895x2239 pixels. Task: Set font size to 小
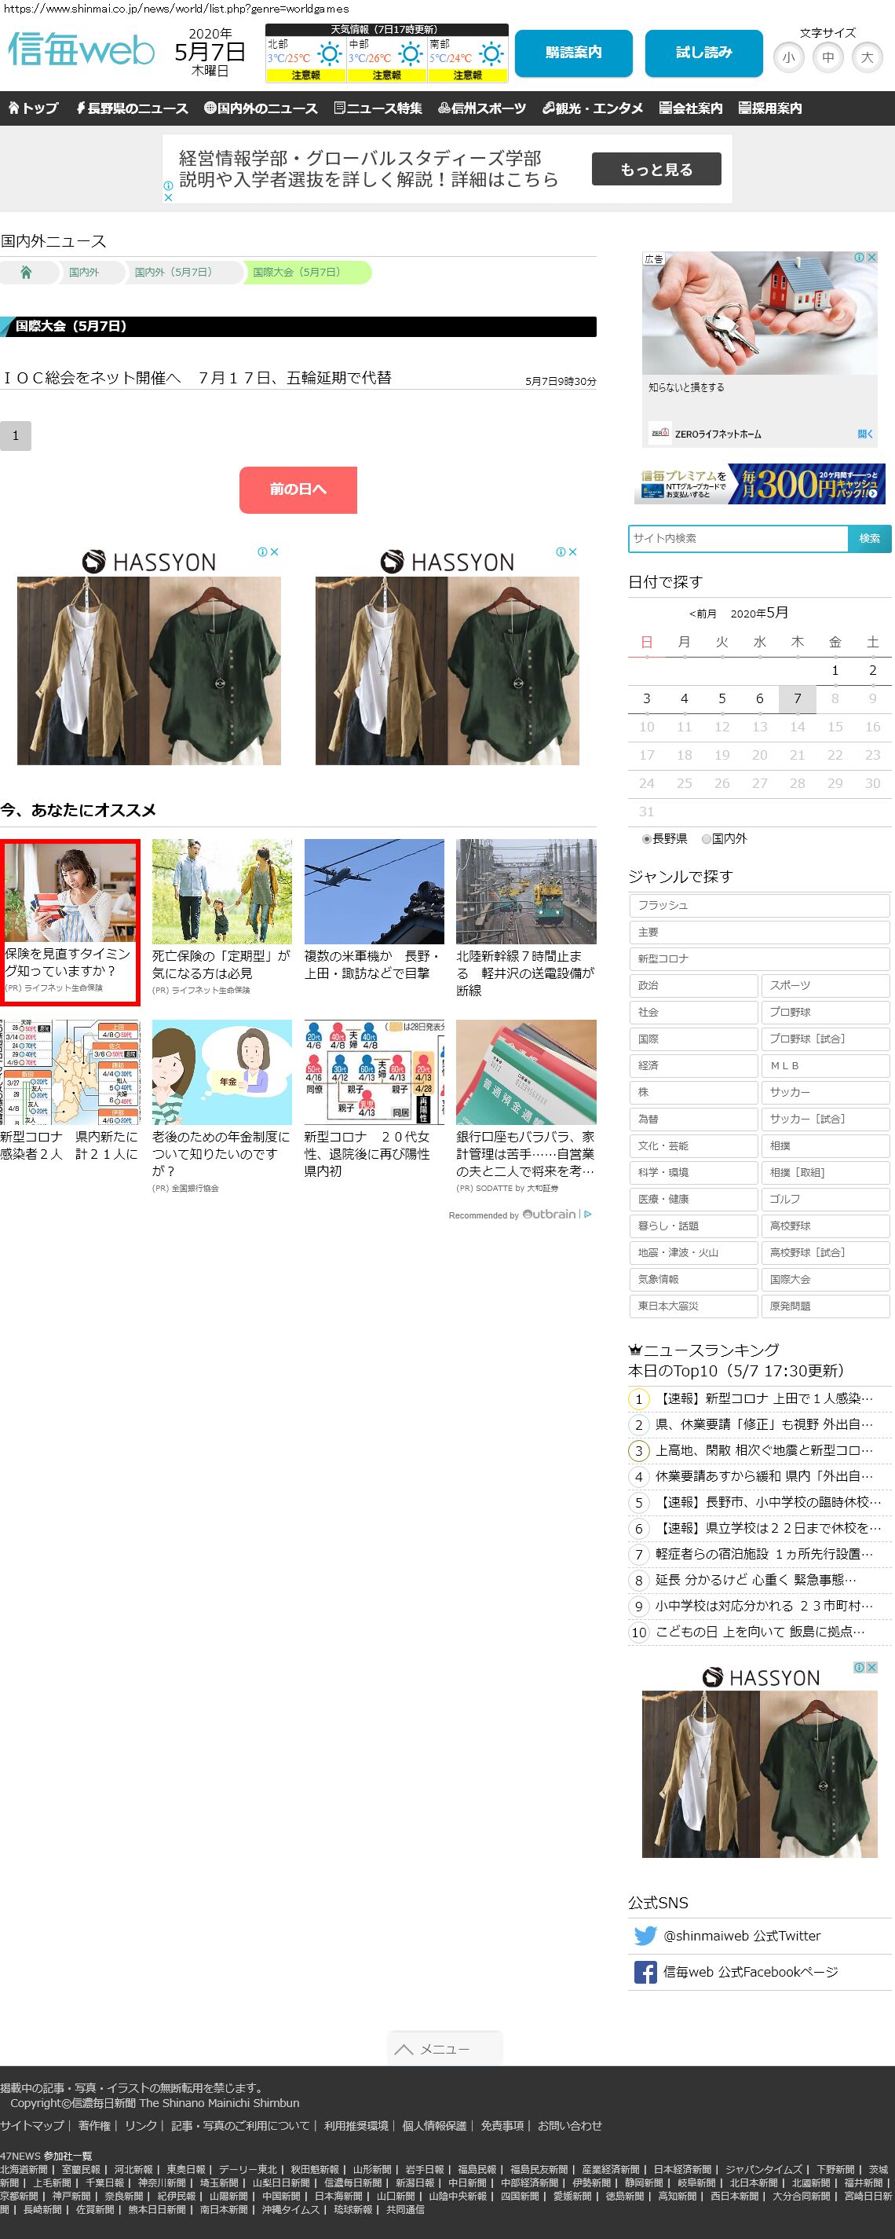(x=788, y=57)
